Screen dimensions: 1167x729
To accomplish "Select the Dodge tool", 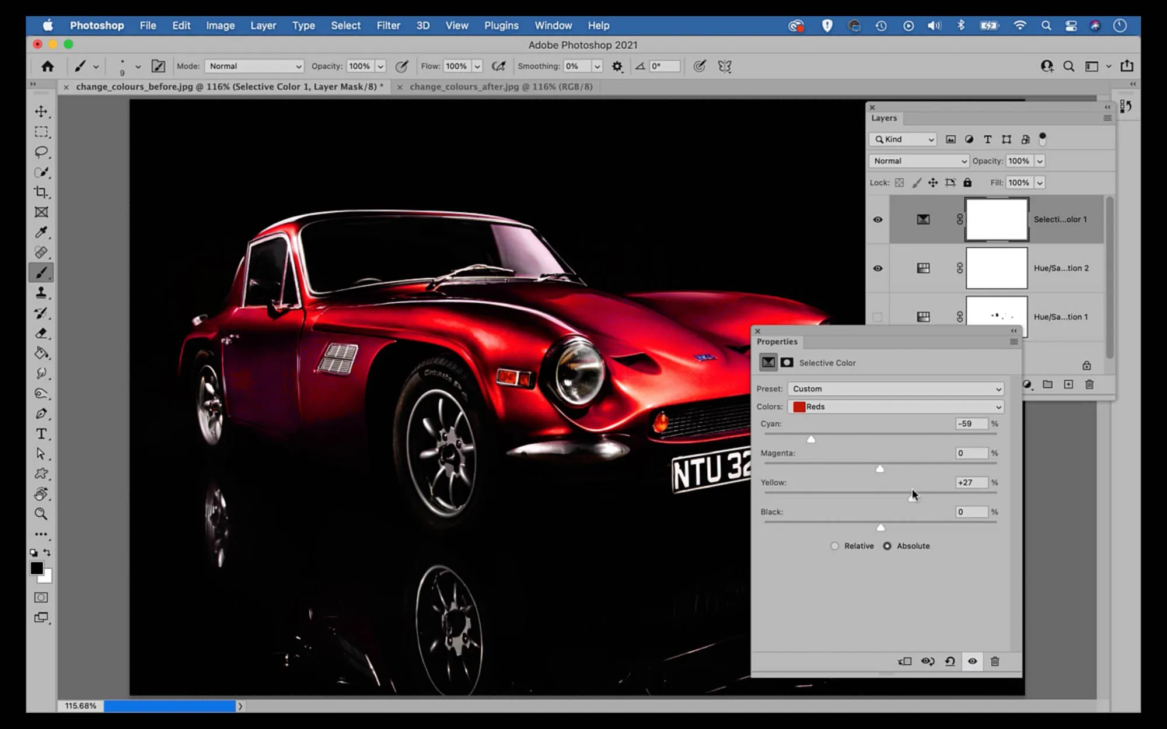I will [41, 394].
